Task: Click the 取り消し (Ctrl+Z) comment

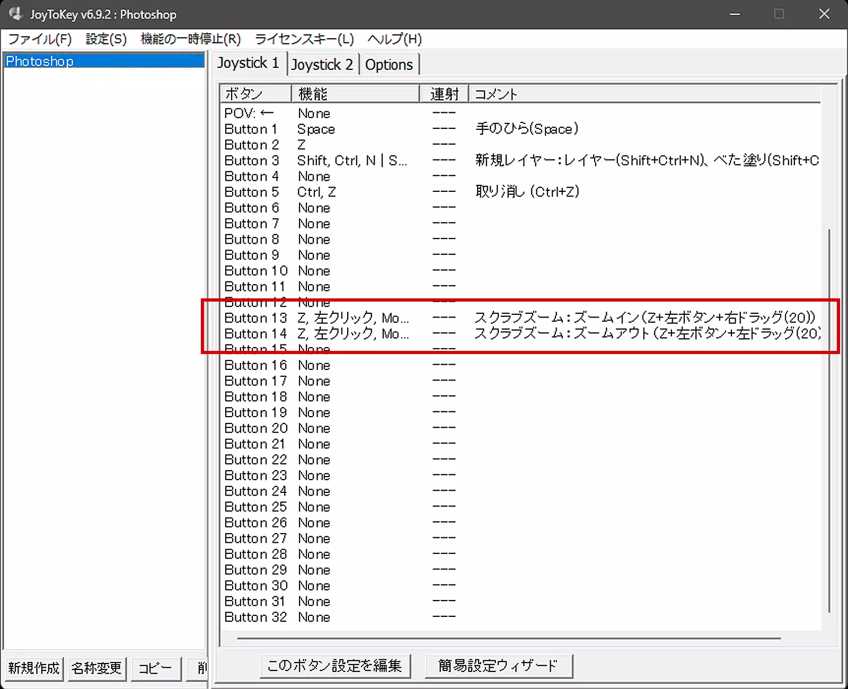Action: (x=527, y=192)
